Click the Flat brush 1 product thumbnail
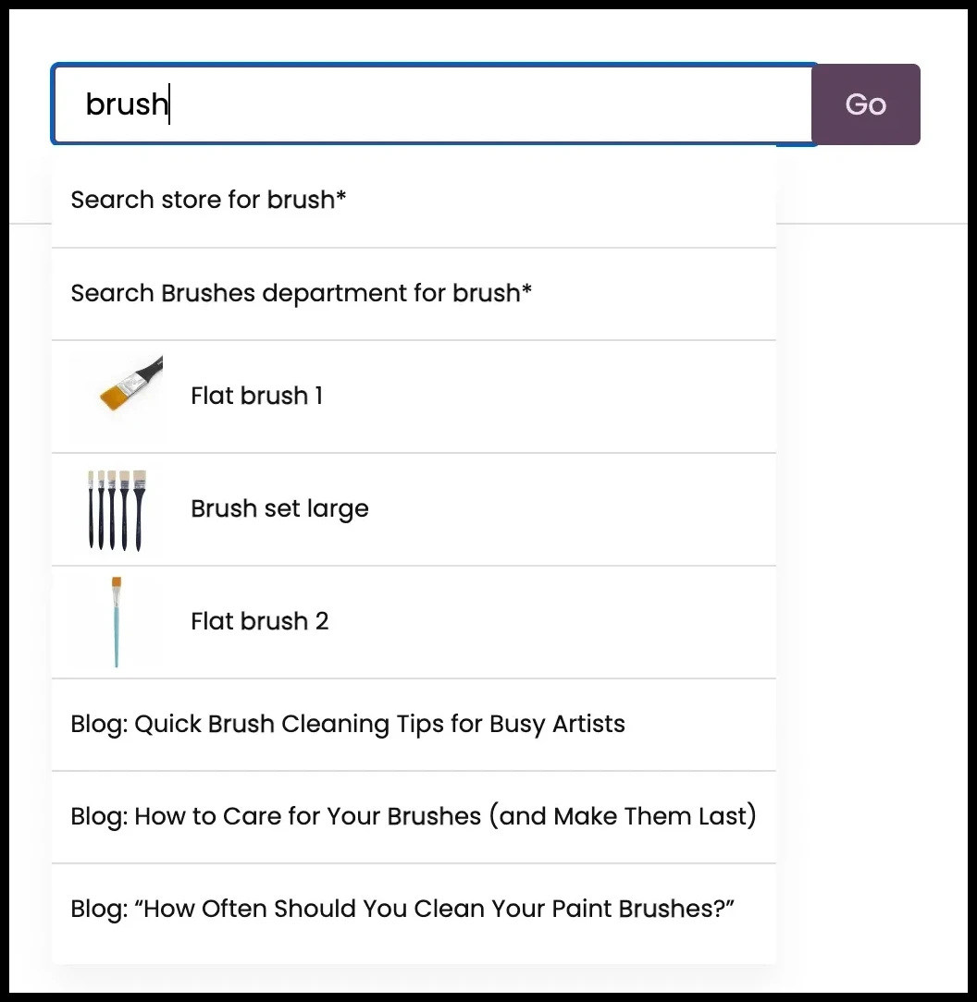This screenshot has width=977, height=1002. [x=130, y=385]
